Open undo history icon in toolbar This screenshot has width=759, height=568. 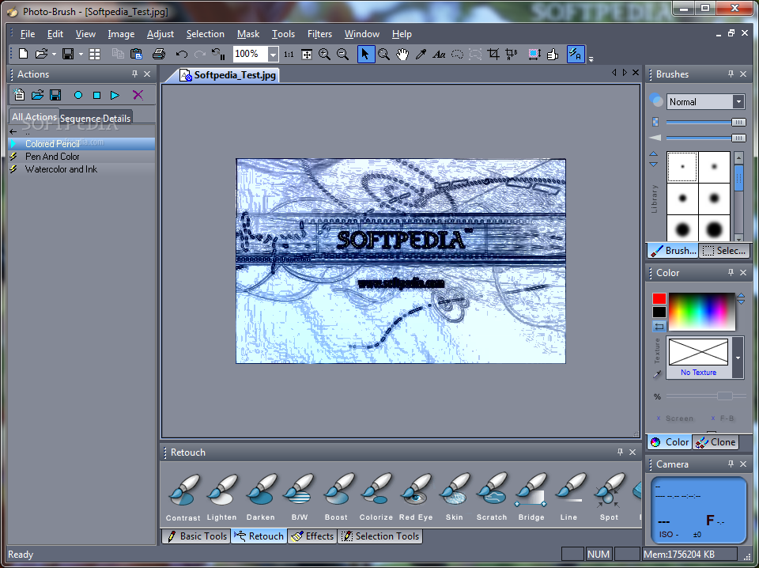pos(219,54)
